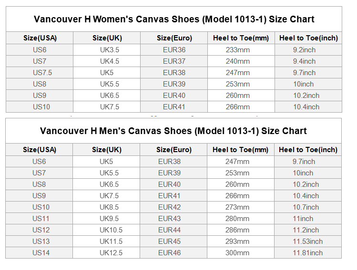Select the 11.53inch cell
357x270 pixels.
click(x=307, y=241)
